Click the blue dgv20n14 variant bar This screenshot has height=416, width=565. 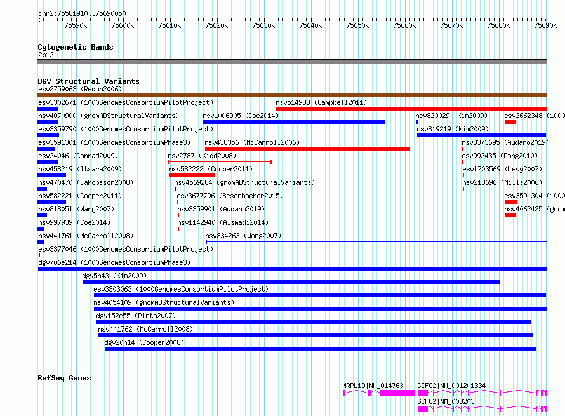click(321, 349)
